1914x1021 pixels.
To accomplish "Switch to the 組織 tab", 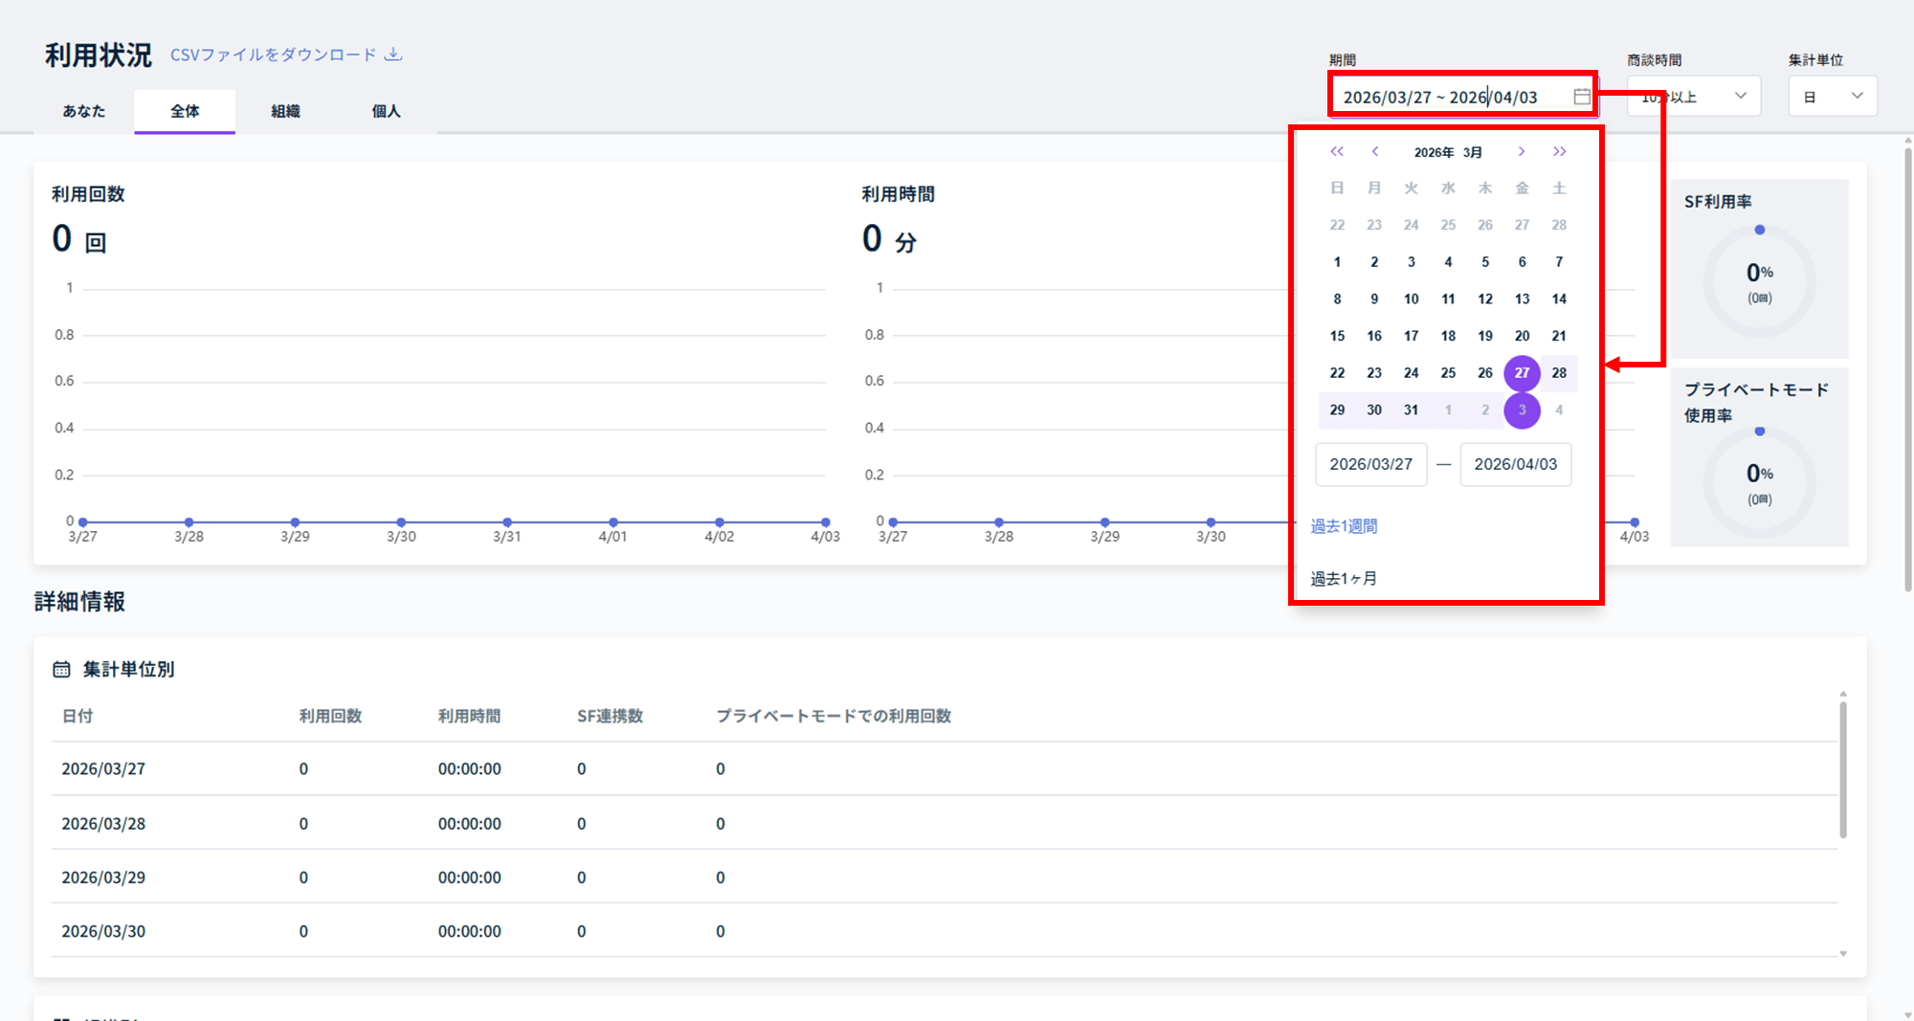I will click(x=285, y=111).
